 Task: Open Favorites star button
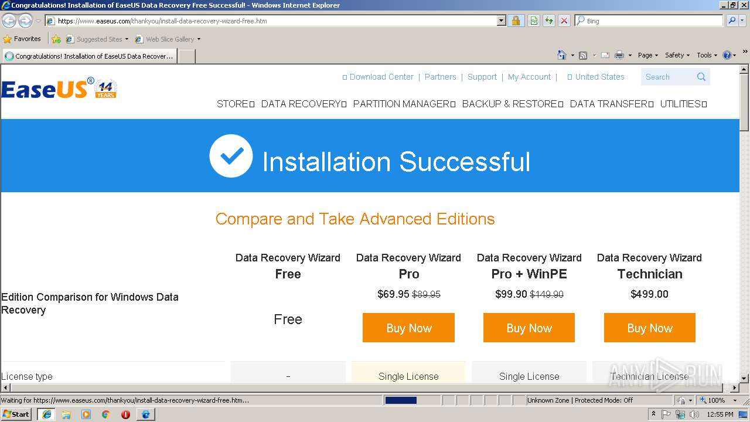point(22,39)
